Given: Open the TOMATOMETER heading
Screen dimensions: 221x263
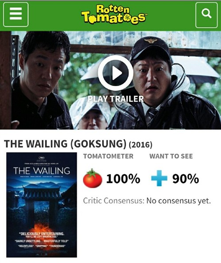Looking at the screenshot, I should [x=108, y=156].
